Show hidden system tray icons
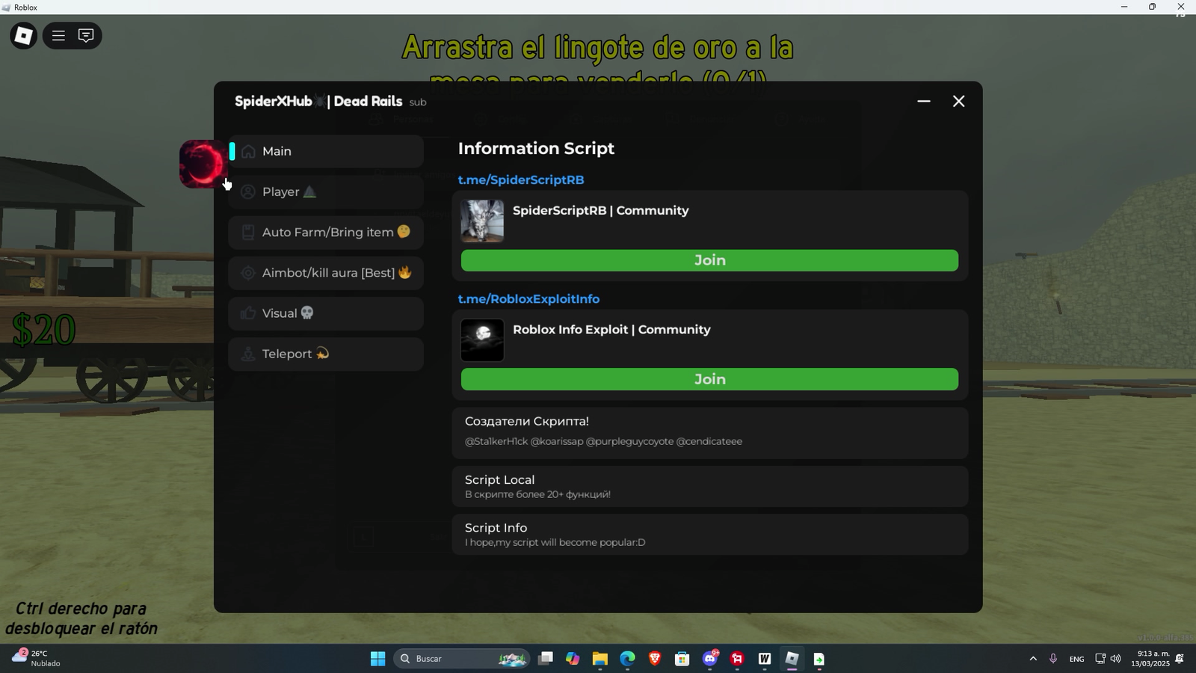This screenshot has height=673, width=1196. (x=1033, y=659)
